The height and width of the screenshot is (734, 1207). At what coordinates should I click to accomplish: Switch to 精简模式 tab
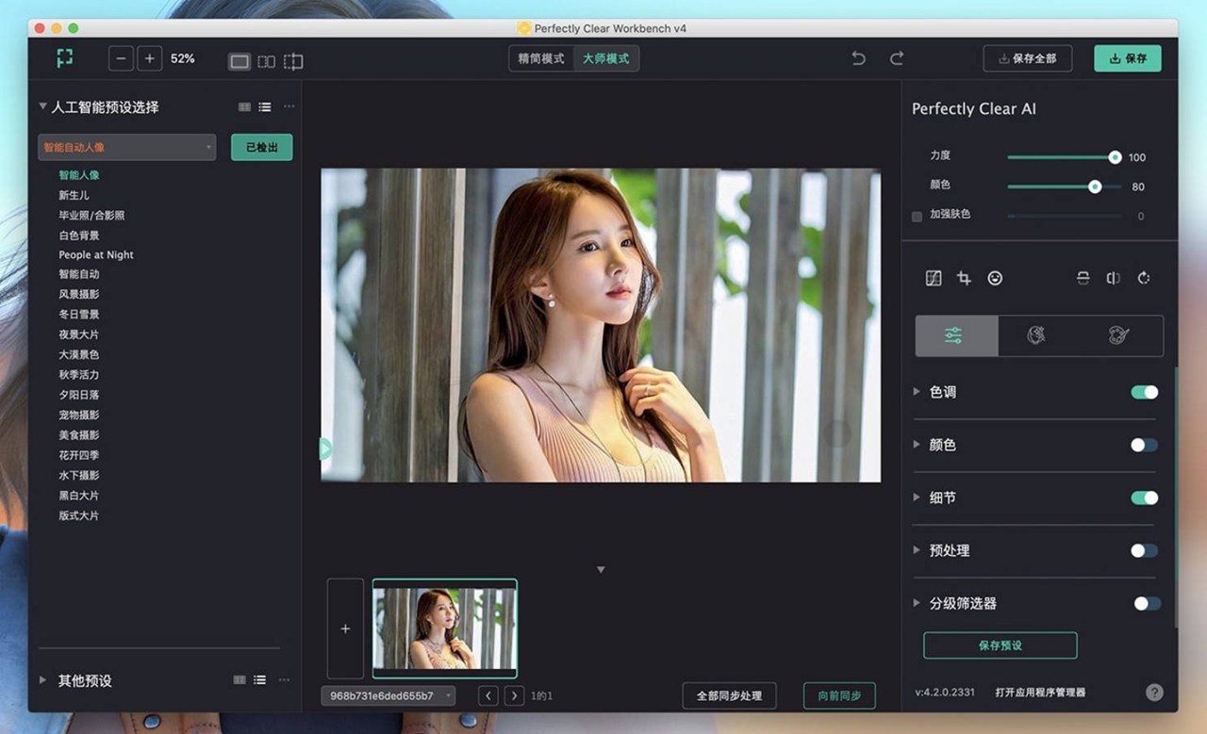(x=541, y=58)
